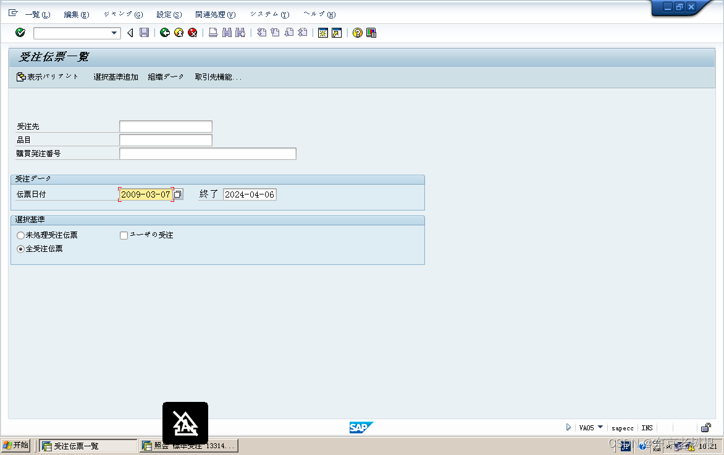Create a new session with the star window icon
The width and height of the screenshot is (724, 455).
coord(323,33)
